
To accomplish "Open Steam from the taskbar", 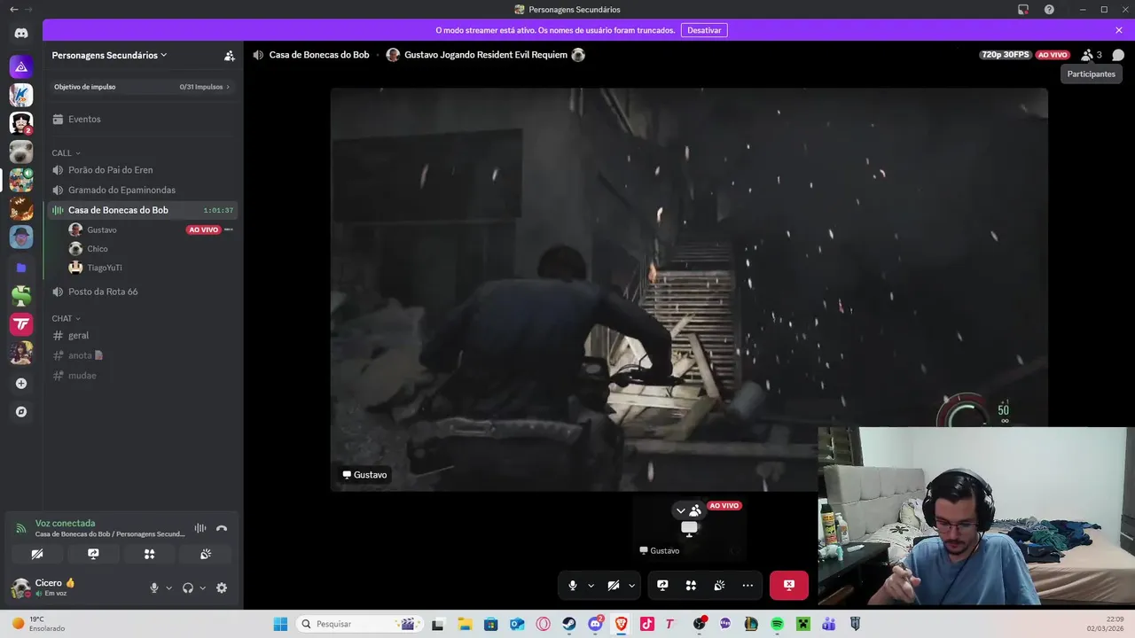I will coord(569,624).
